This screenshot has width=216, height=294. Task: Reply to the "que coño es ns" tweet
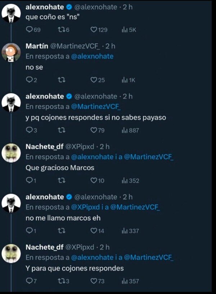[x=30, y=30]
